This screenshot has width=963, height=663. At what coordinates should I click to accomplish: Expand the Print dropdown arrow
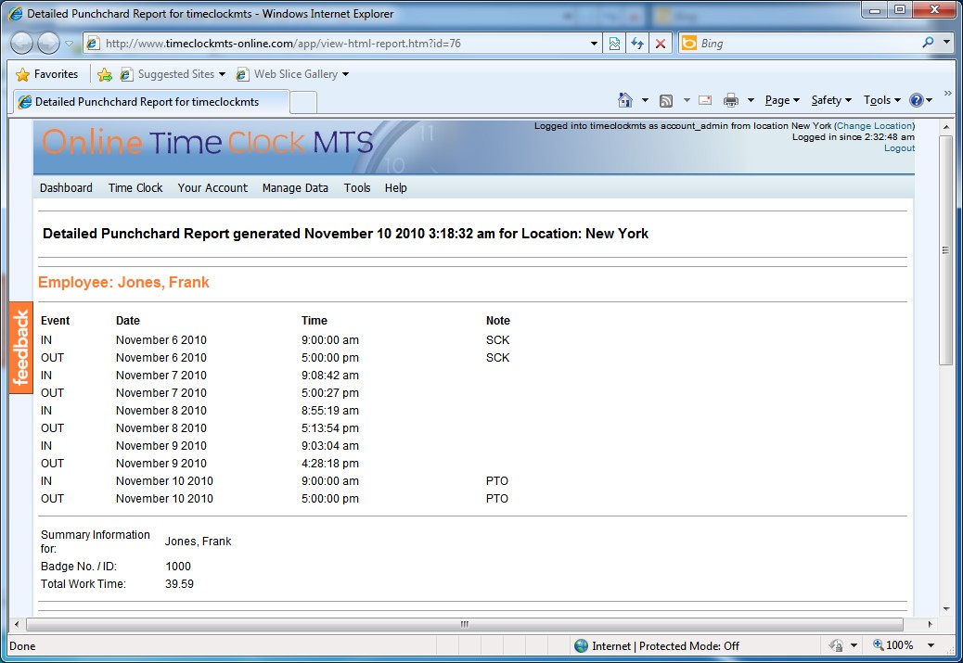click(x=751, y=100)
